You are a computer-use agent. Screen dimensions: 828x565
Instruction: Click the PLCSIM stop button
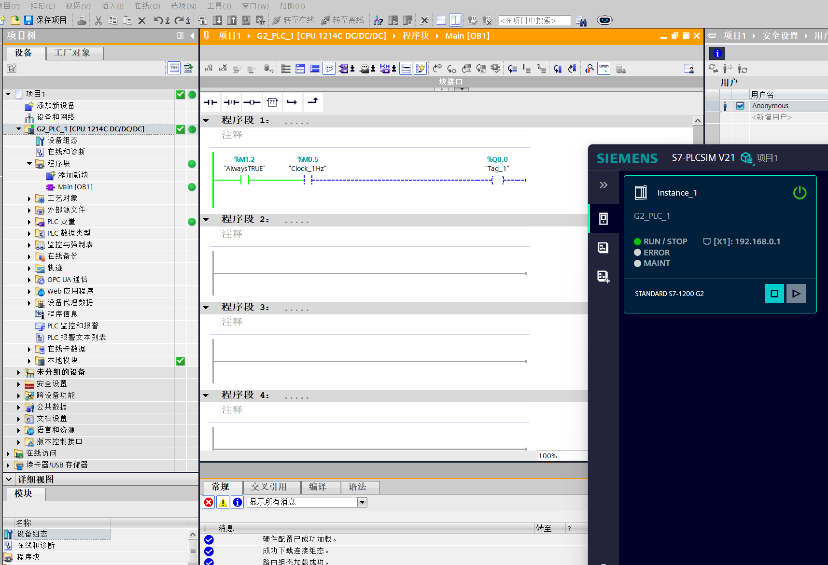point(774,294)
